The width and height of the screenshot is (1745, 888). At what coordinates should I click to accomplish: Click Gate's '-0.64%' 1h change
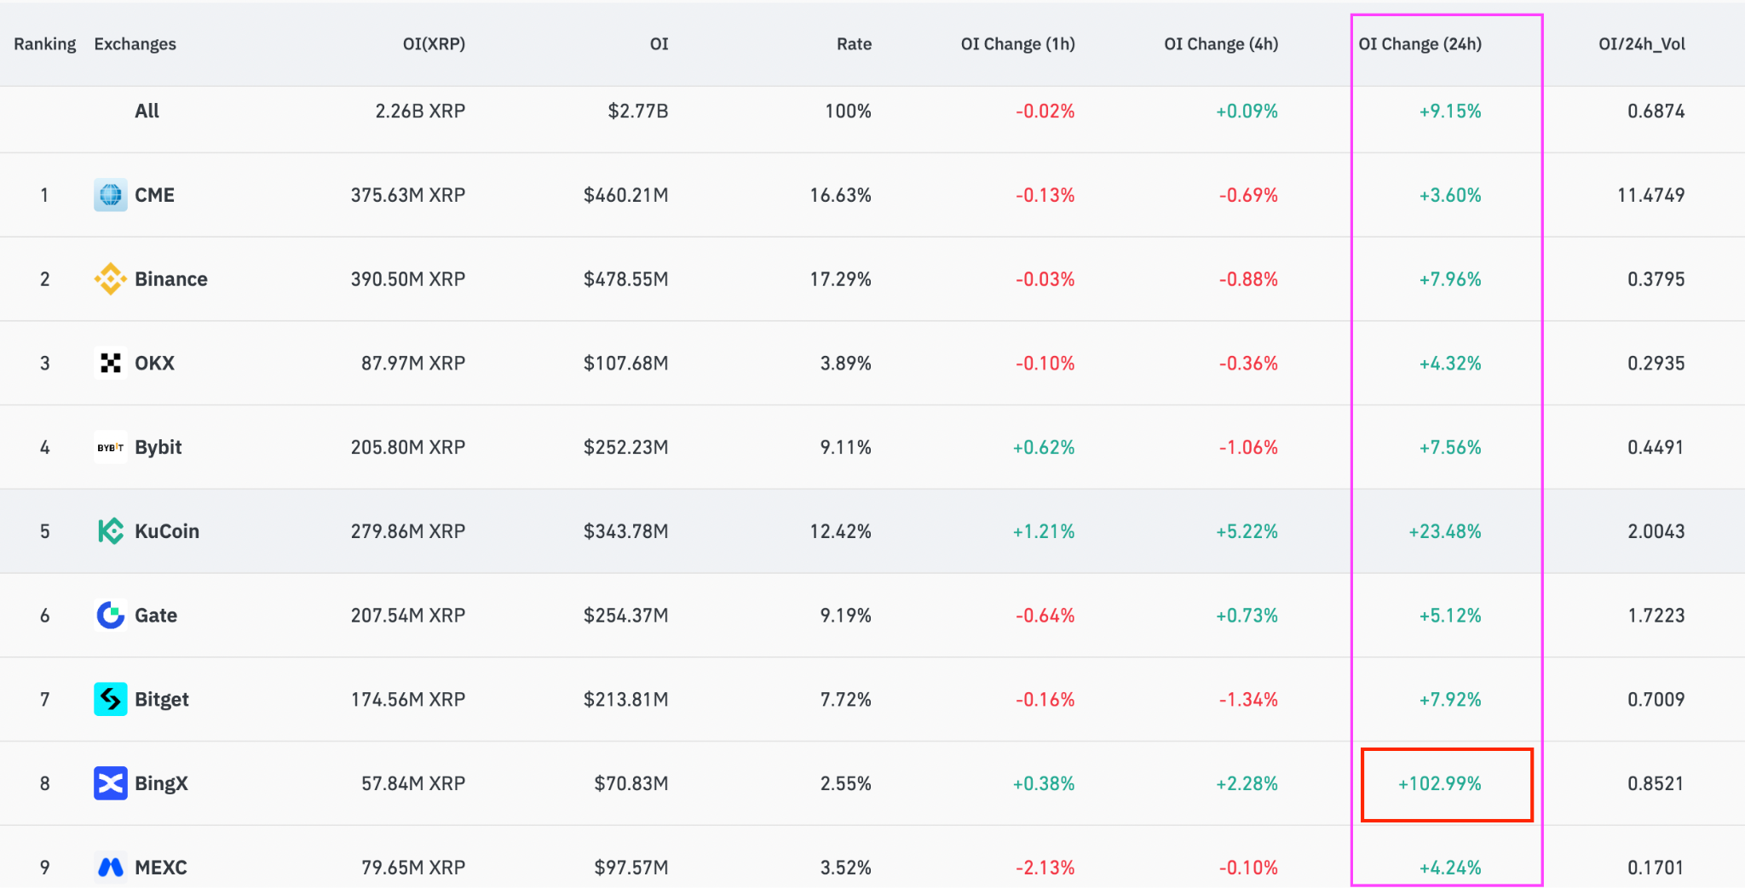[x=1045, y=616]
